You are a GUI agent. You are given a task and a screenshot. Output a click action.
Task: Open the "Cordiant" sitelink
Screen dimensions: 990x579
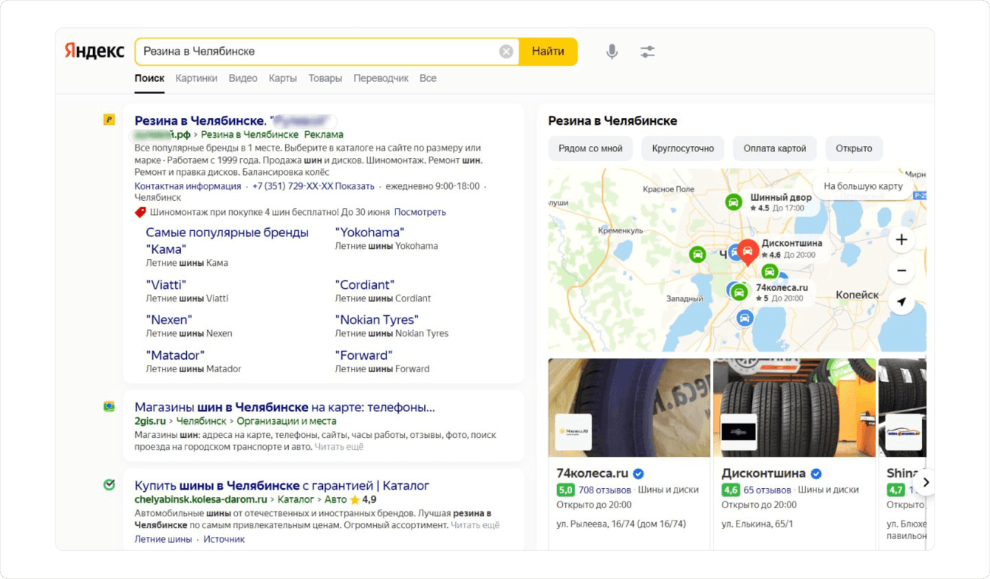pos(365,284)
